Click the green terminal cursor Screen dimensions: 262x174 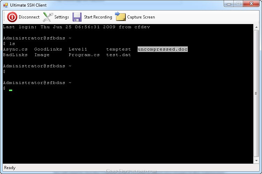(x=11, y=90)
